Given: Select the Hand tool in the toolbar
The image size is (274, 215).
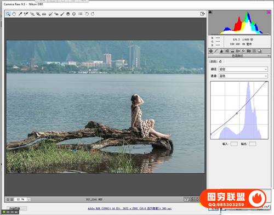Looking at the screenshot, I should pos(14,14).
